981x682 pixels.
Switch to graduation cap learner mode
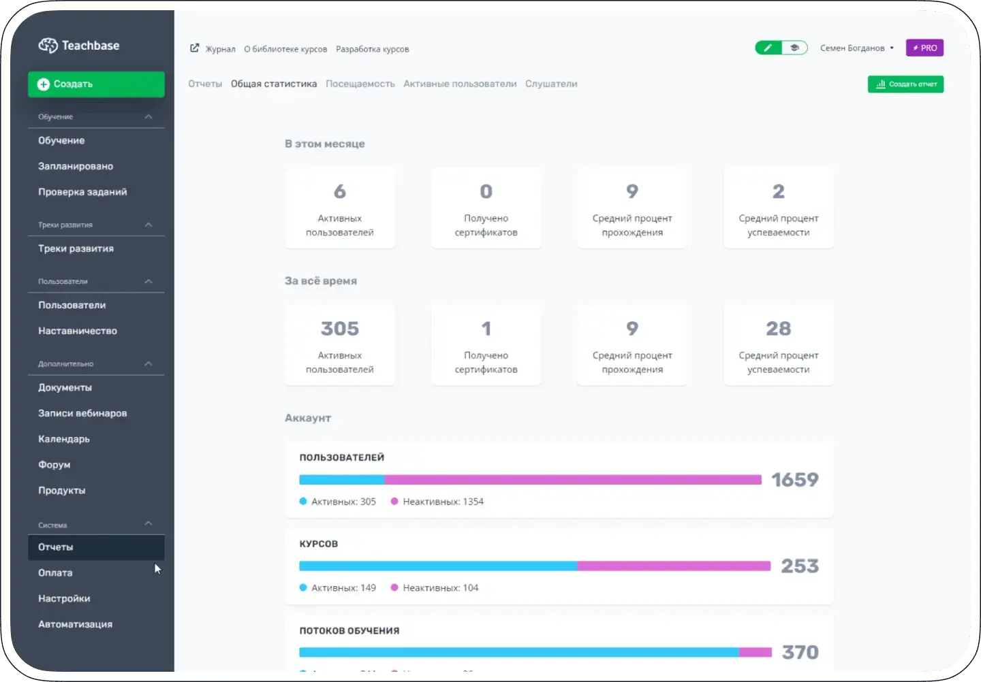794,48
